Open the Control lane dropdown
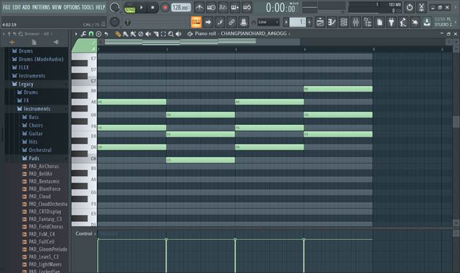Viewport: 460px width, 273px height. coord(86,234)
